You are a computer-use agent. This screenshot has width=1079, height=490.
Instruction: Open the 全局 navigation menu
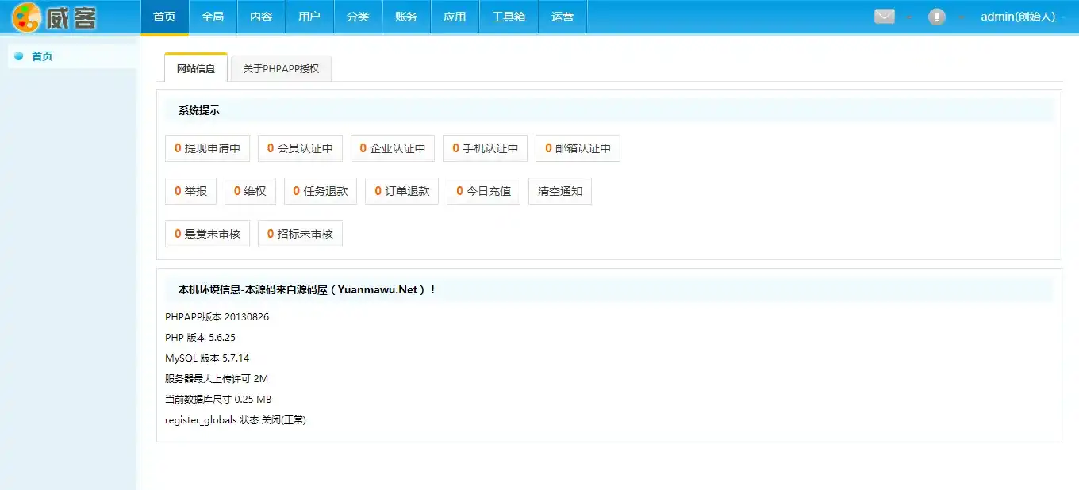tap(213, 17)
